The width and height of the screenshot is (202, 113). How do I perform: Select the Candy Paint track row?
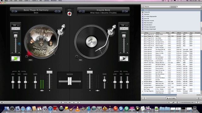[171, 40]
